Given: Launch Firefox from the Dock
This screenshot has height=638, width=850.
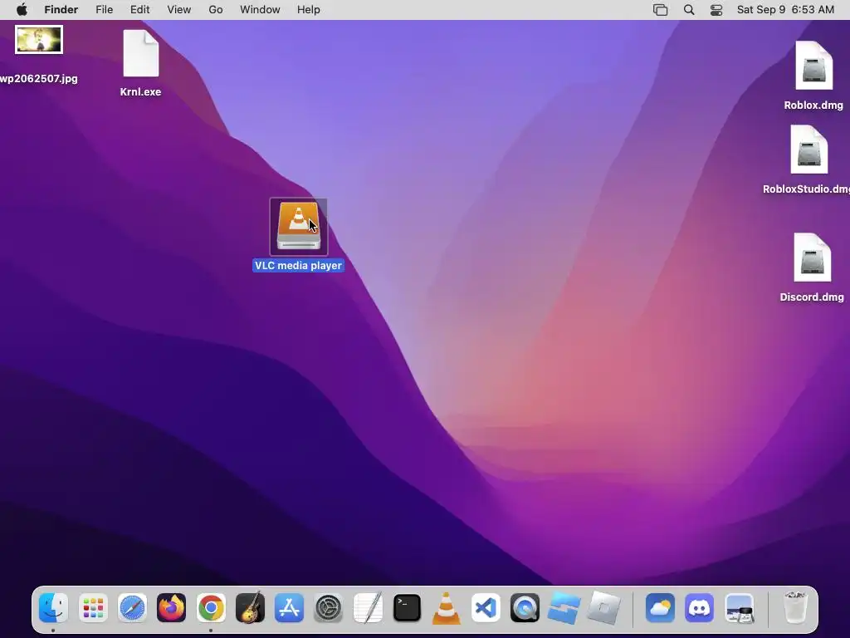Looking at the screenshot, I should (x=171, y=607).
